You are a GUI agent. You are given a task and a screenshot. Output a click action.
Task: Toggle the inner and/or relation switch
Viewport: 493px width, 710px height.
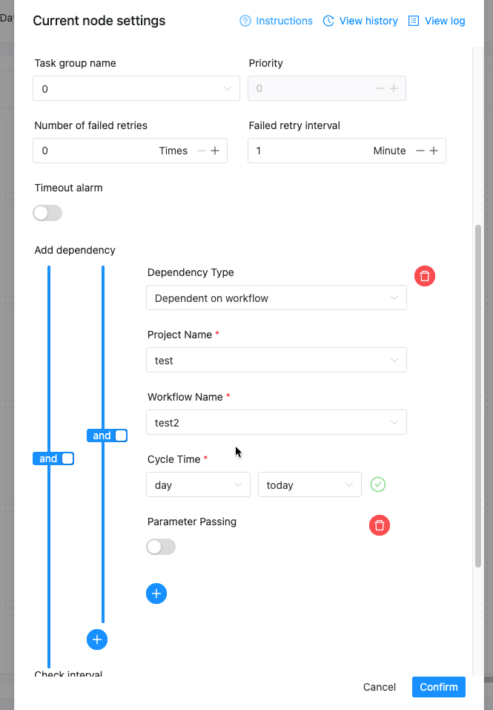[107, 435]
